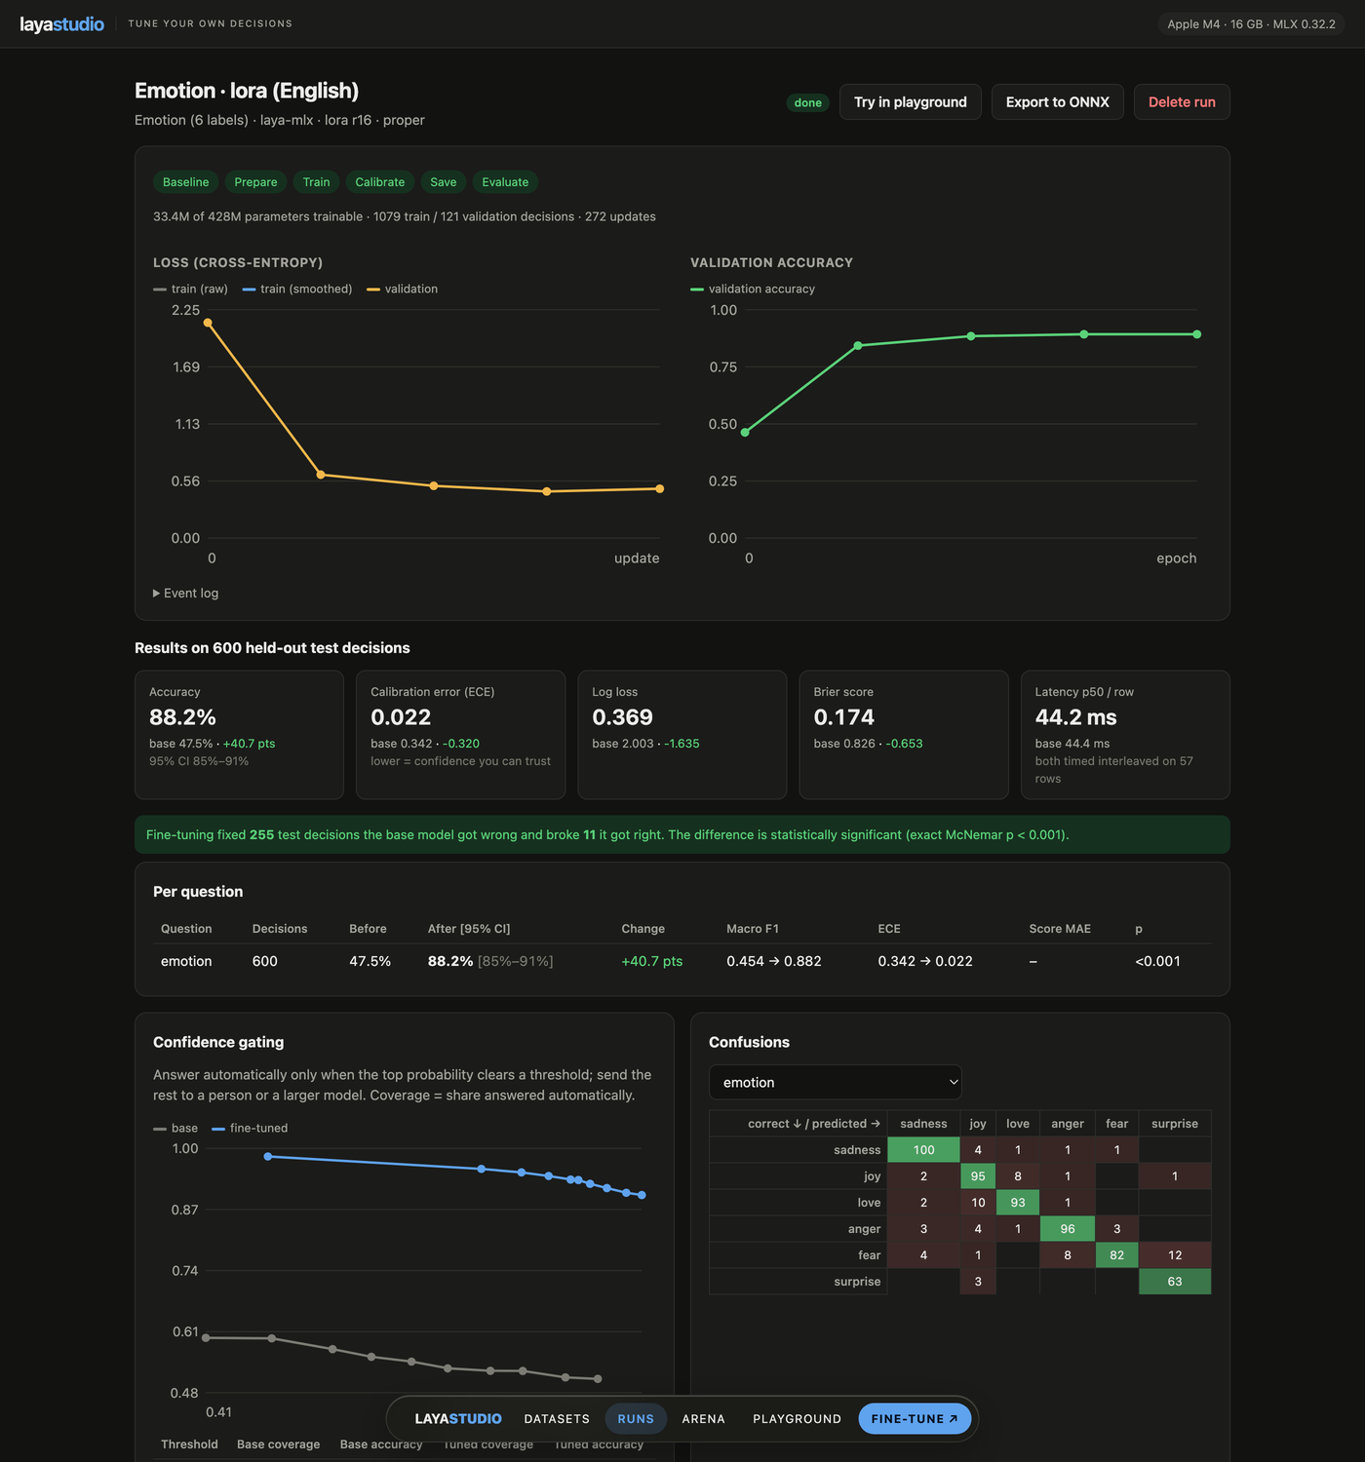Toggle fine-tuned series in gating legend
The height and width of the screenshot is (1462, 1365).
click(x=250, y=1128)
